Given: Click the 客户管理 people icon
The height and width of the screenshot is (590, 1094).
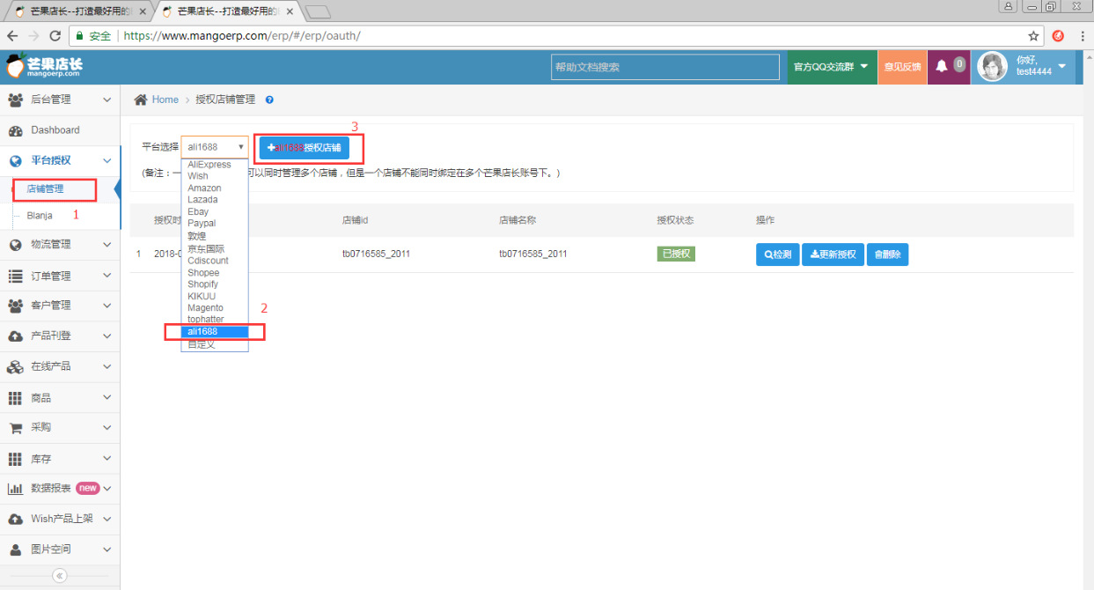Looking at the screenshot, I should pyautogui.click(x=15, y=306).
